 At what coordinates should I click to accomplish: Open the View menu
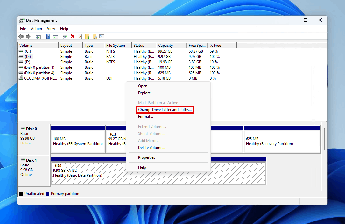tap(51, 29)
